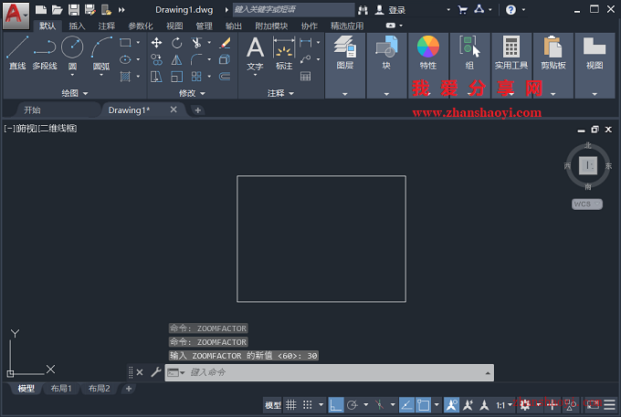Switch to Layout1 (布局1) tab
The width and height of the screenshot is (621, 417).
coord(61,389)
